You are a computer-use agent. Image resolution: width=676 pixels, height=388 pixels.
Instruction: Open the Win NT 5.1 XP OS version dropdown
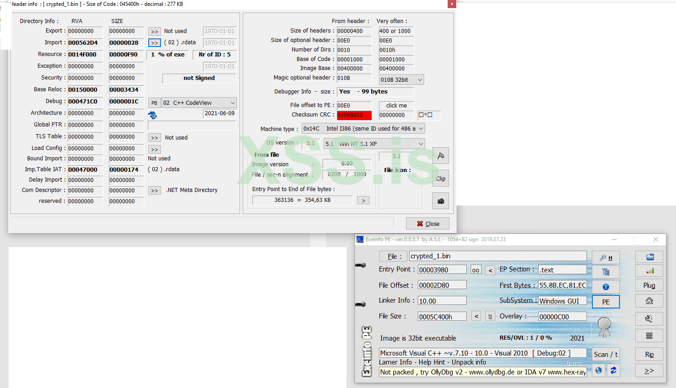374,144
